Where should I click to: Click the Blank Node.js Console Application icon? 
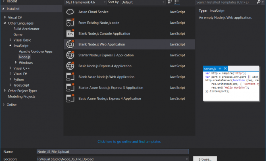click(70, 33)
